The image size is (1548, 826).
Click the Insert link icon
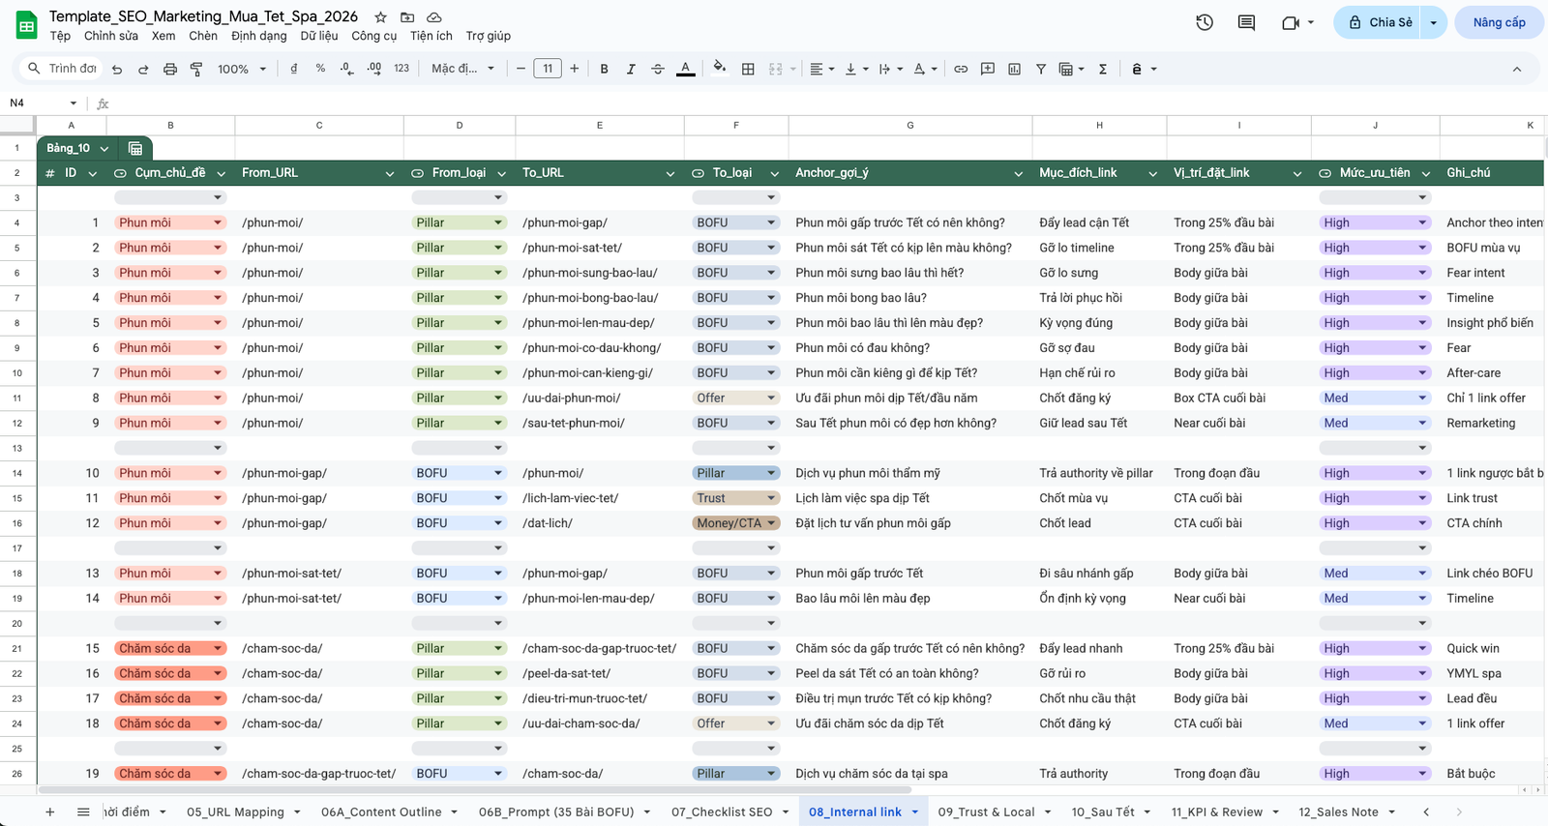[x=961, y=69]
